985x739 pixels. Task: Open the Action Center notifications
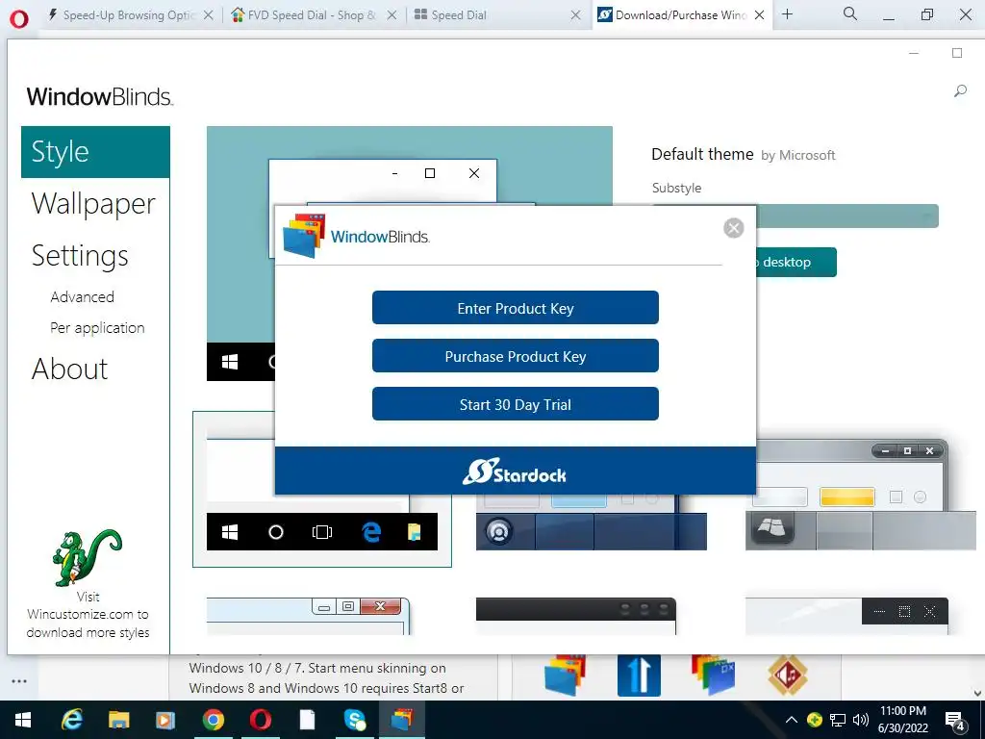pyautogui.click(x=955, y=721)
